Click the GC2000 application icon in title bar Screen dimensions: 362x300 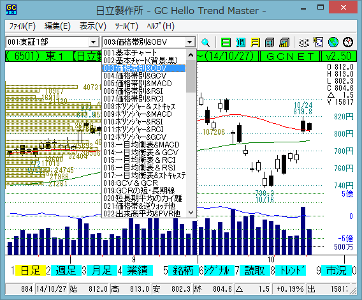tap(11, 10)
